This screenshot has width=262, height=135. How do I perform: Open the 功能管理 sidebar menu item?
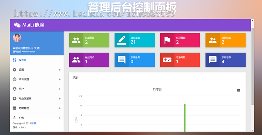click(37, 108)
